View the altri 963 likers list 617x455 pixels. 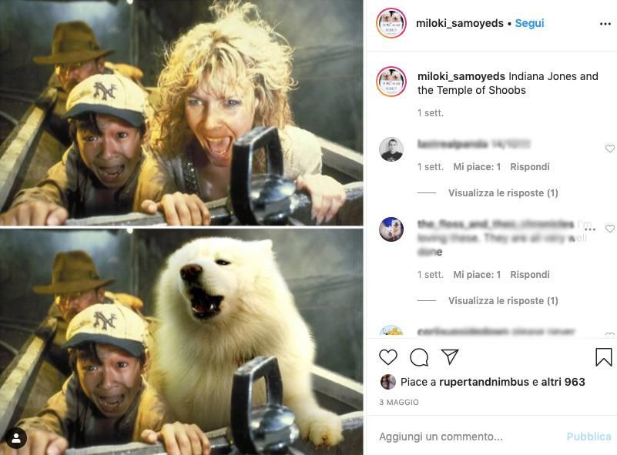click(x=563, y=382)
